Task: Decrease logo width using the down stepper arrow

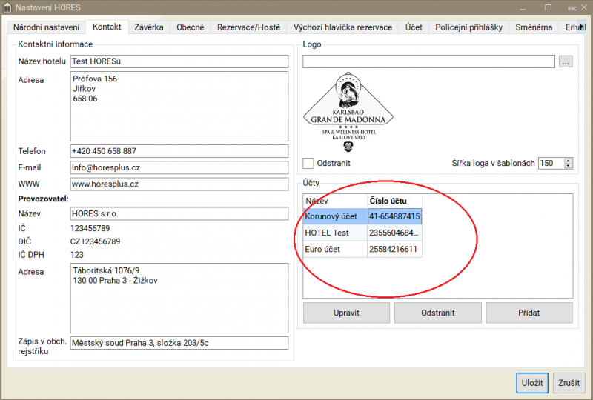Action: click(x=569, y=167)
